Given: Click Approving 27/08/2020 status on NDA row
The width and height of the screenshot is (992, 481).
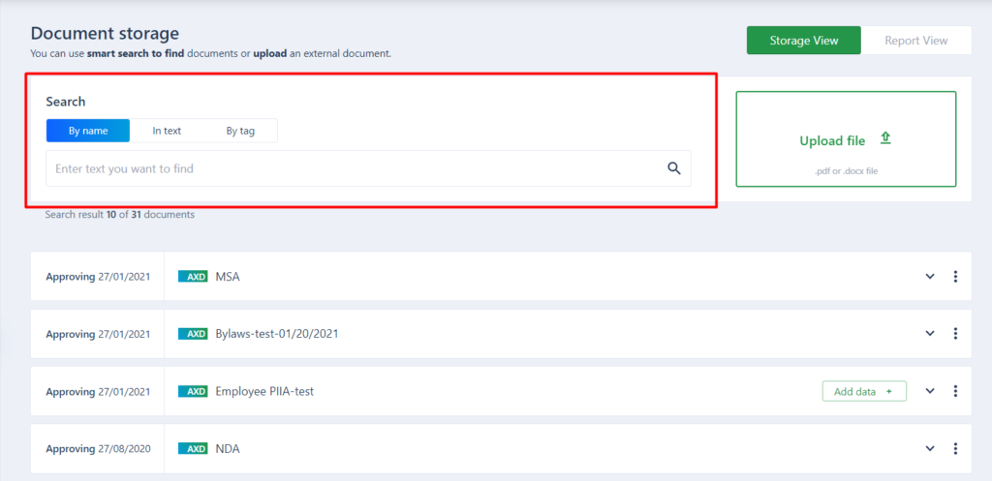Looking at the screenshot, I should tap(98, 449).
